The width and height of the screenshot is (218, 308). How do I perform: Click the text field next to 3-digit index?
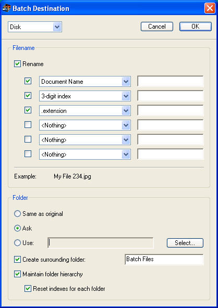(171, 96)
